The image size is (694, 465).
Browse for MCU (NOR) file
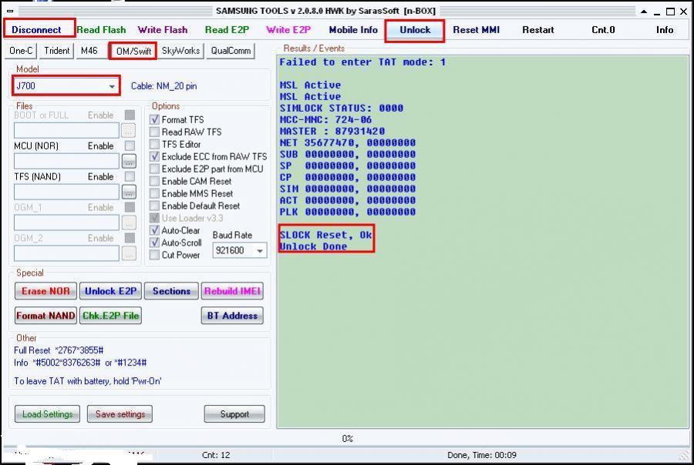129,162
